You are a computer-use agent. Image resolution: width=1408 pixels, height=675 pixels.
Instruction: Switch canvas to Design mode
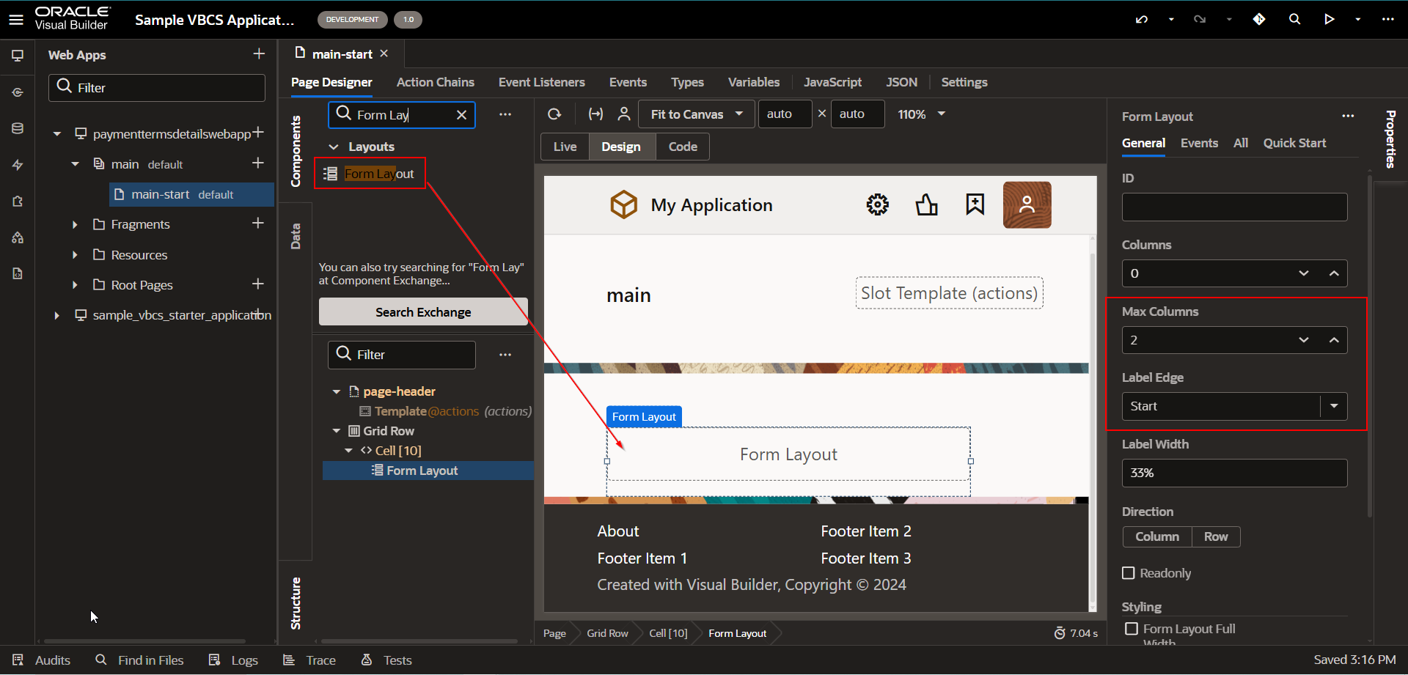point(621,147)
